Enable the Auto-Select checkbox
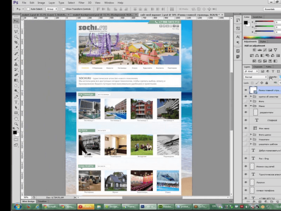 tap(28, 9)
